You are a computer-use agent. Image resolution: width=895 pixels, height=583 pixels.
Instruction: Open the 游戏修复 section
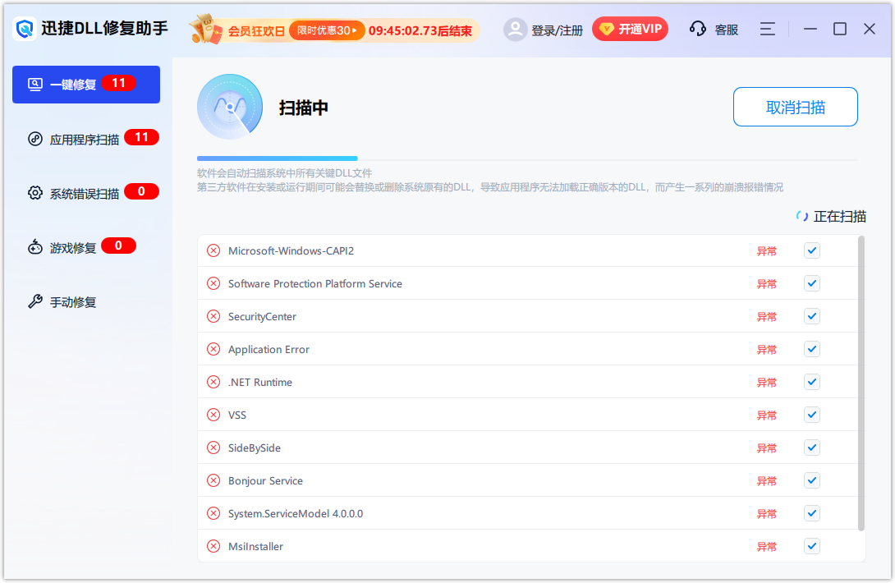click(x=74, y=246)
